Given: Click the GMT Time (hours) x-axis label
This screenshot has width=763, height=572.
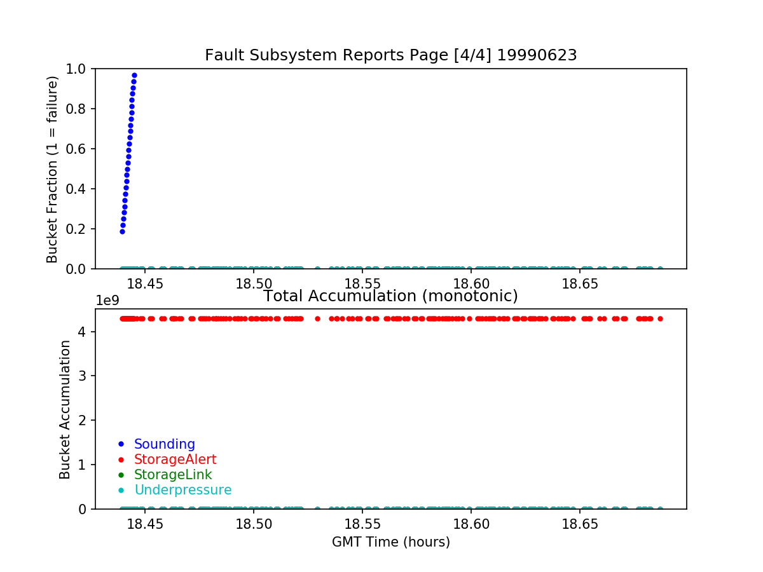Looking at the screenshot, I should (x=390, y=542).
